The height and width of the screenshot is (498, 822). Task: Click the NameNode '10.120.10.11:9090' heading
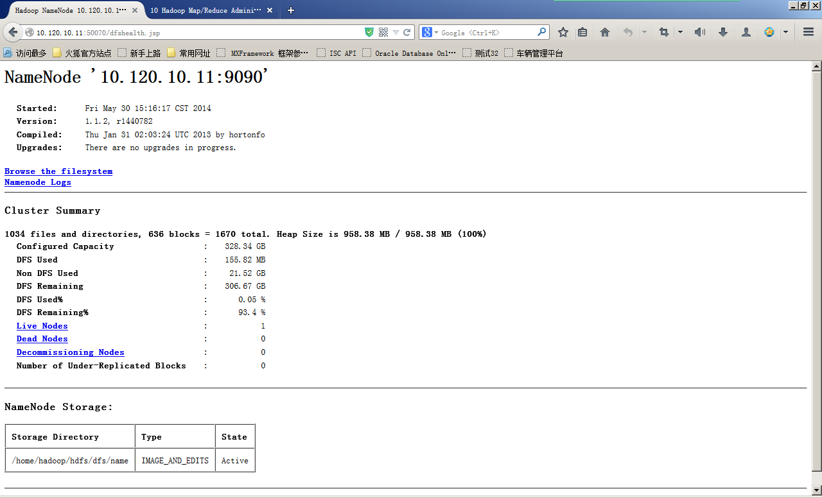click(x=136, y=77)
